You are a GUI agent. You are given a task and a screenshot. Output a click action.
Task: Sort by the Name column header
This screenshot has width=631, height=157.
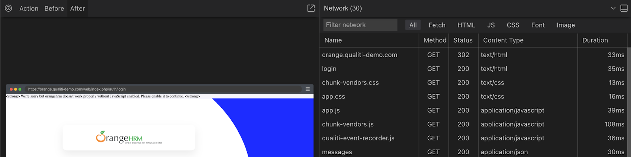coord(369,40)
